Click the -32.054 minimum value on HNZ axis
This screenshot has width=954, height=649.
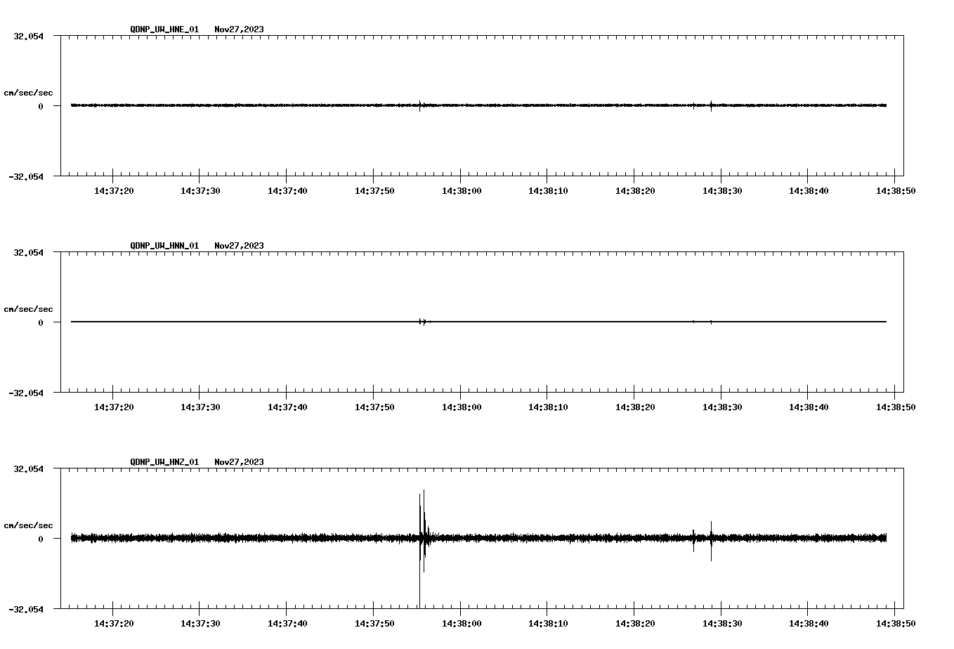26,609
